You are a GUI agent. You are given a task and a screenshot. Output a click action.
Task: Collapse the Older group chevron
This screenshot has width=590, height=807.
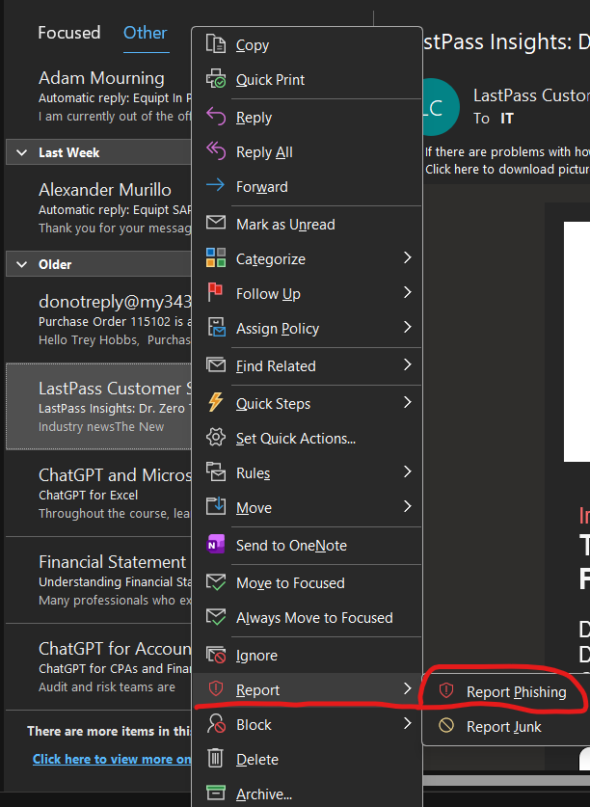tap(21, 264)
